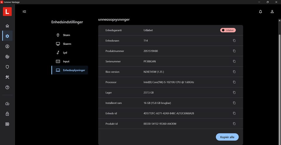This screenshot has height=145, width=281.
Task: Click the Lenovo red L logo
Action: point(7,12)
